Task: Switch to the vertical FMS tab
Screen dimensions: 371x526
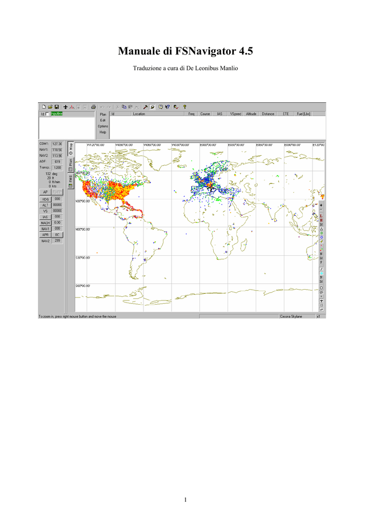Action: point(71,181)
